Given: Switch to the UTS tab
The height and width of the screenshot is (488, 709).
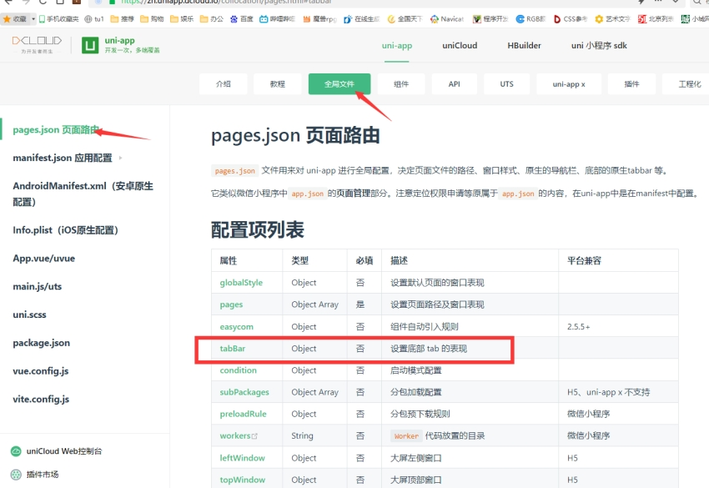Looking at the screenshot, I should (x=507, y=84).
